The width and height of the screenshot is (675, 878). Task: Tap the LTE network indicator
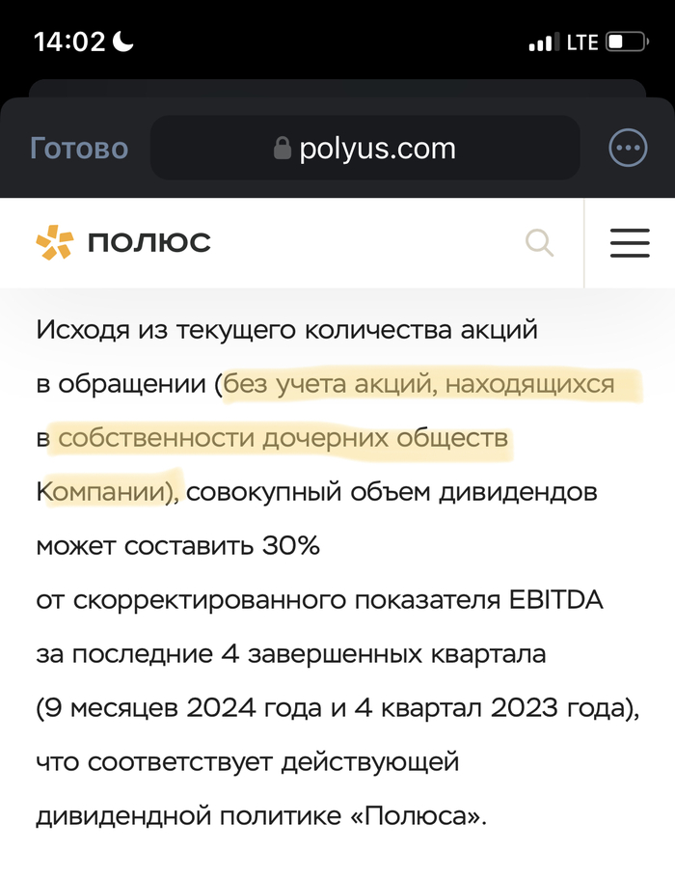(x=580, y=41)
